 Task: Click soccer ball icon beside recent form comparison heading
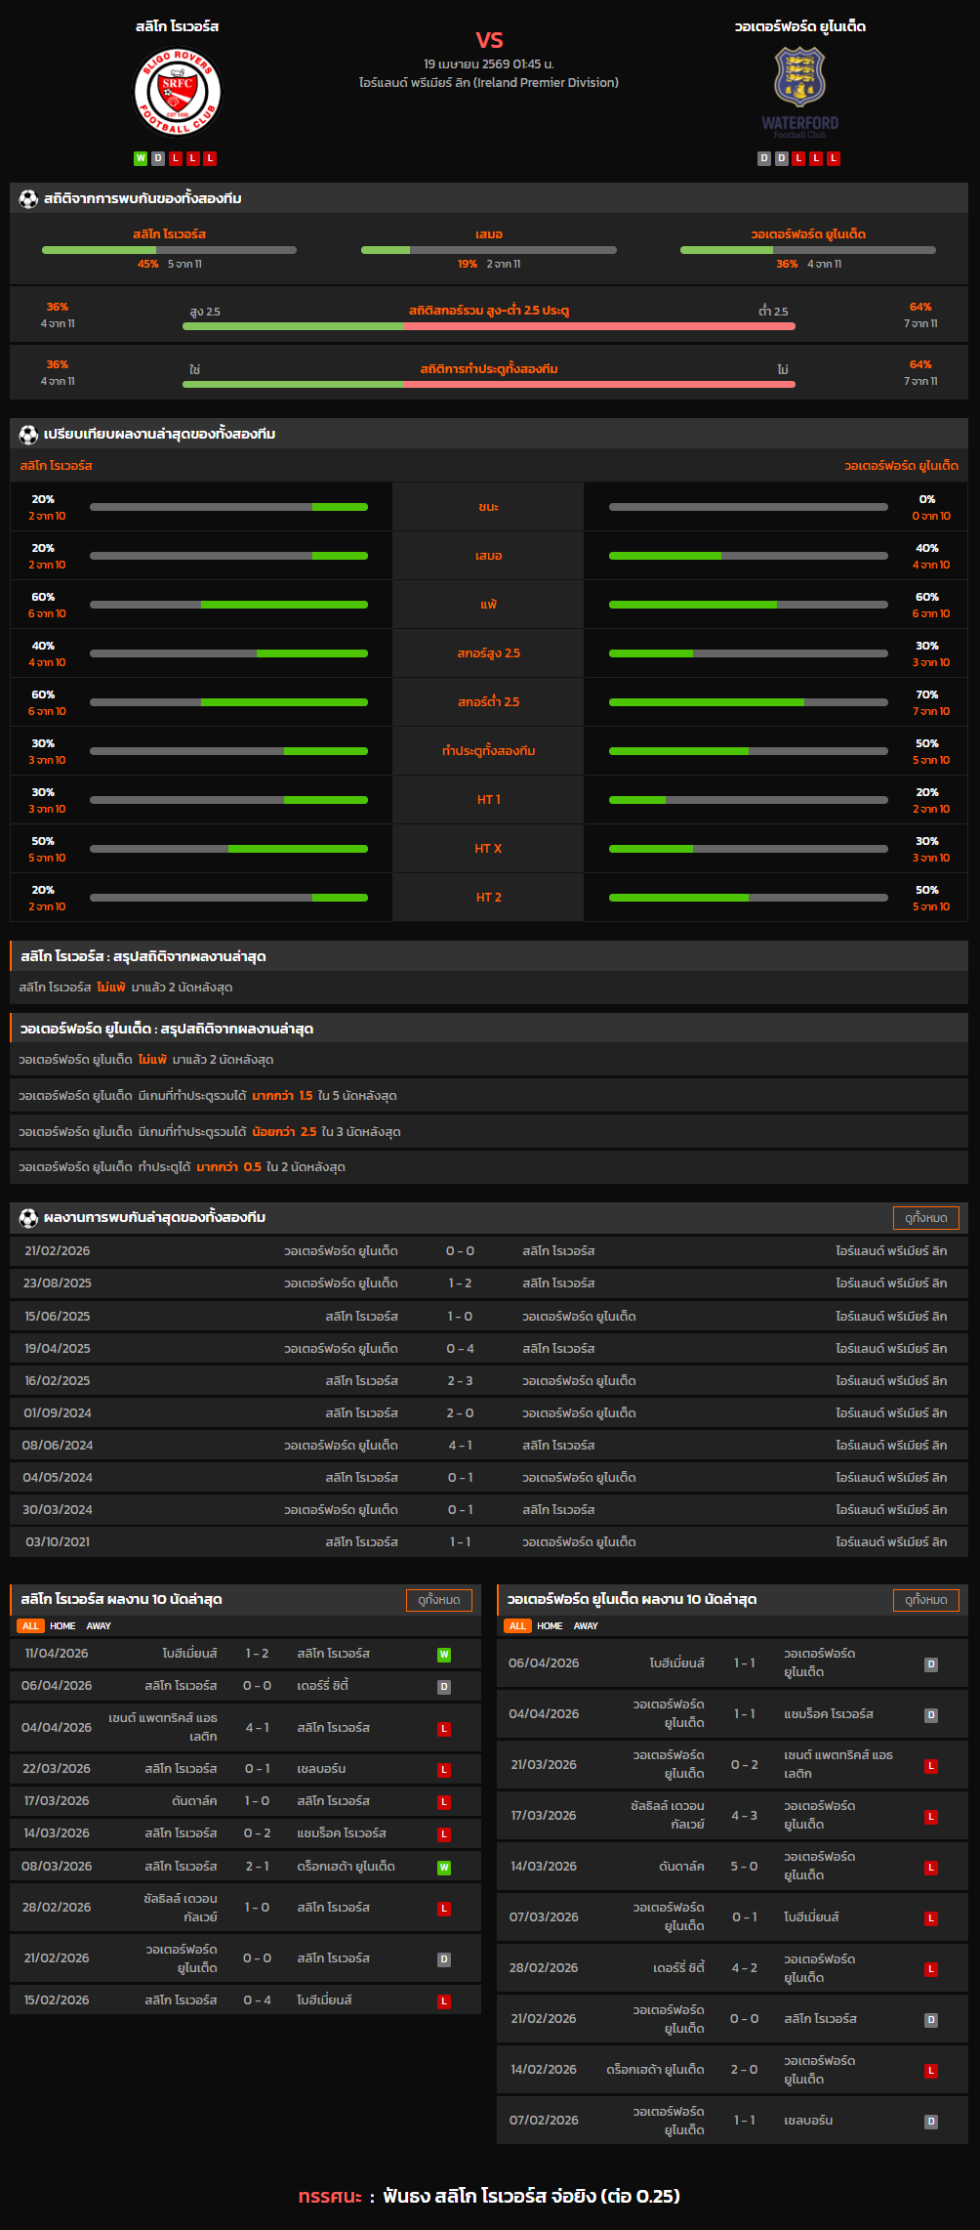click(28, 434)
